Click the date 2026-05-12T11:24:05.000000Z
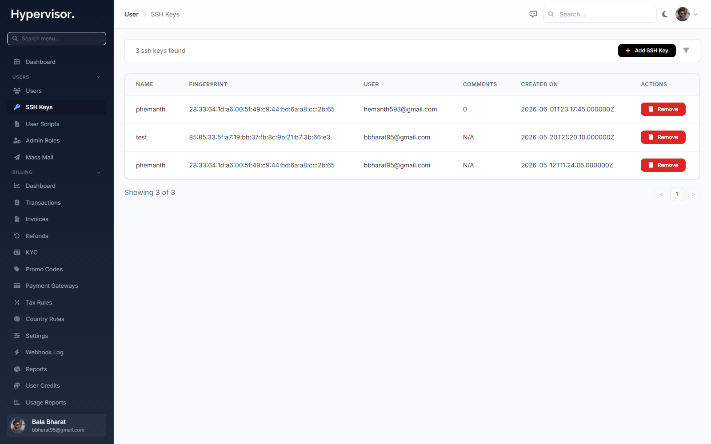Image resolution: width=711 pixels, height=444 pixels. [567, 165]
